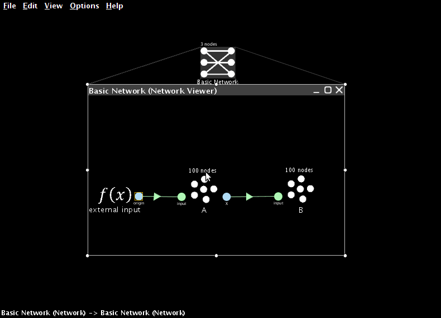
Task: Click the blue X origin of ensemble A
Action: pos(227,197)
